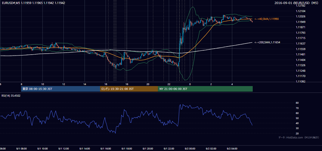
Task: Click the RSI(14) 35.4502 indicator label
Action: pyautogui.click(x=11, y=96)
